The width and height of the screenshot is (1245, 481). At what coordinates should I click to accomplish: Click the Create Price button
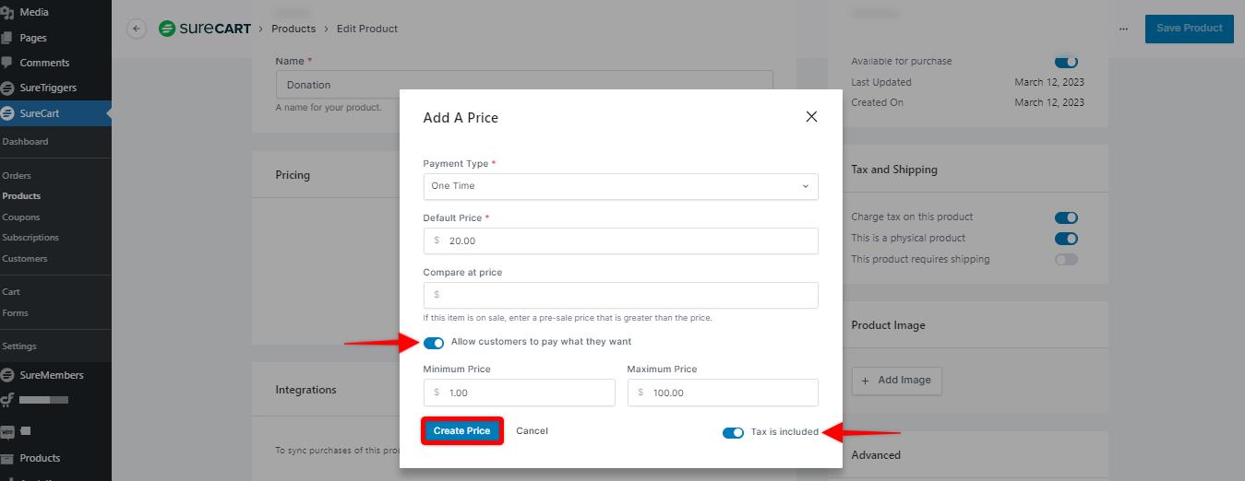(461, 431)
